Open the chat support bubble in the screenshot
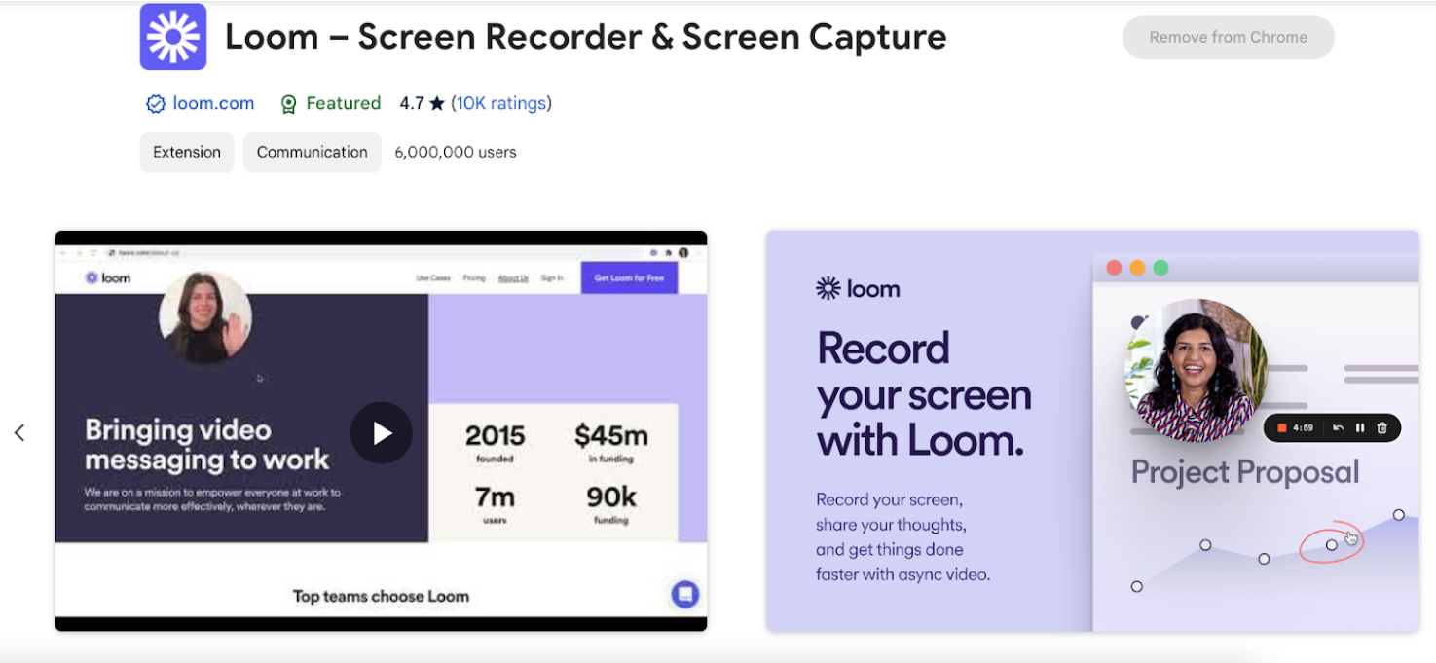 coord(685,594)
